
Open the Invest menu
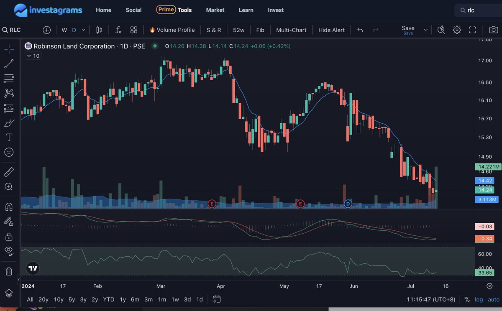(276, 10)
